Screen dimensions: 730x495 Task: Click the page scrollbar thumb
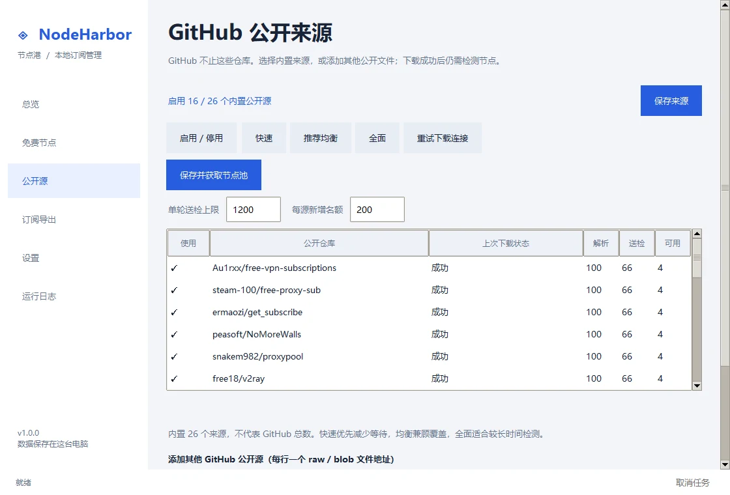(x=725, y=188)
